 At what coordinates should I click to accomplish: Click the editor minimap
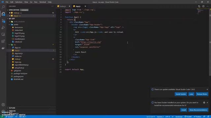202,11
